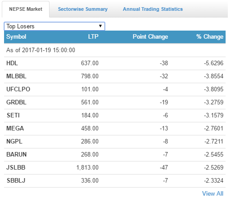The width and height of the screenshot is (231, 206).
Task: Select the MLBBL symbol
Action: pyautogui.click(x=16, y=76)
